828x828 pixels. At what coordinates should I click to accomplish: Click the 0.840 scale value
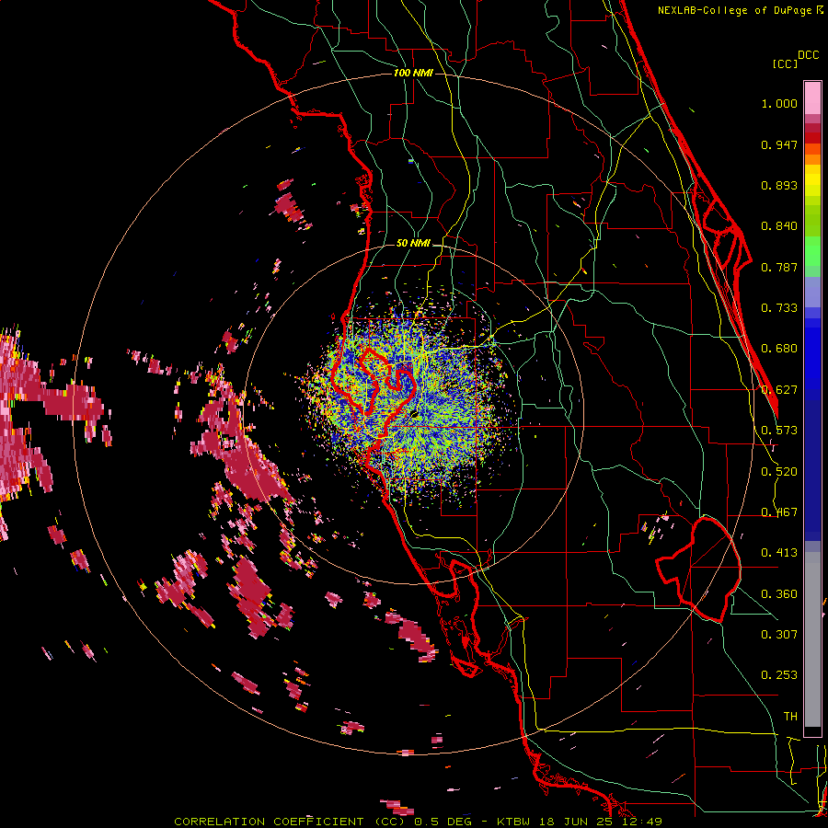(779, 226)
